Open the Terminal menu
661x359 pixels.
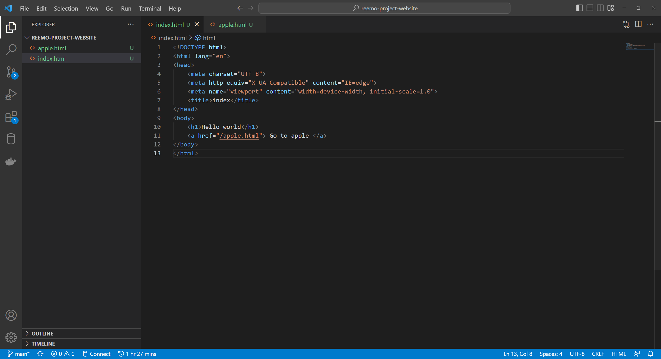[x=150, y=9]
